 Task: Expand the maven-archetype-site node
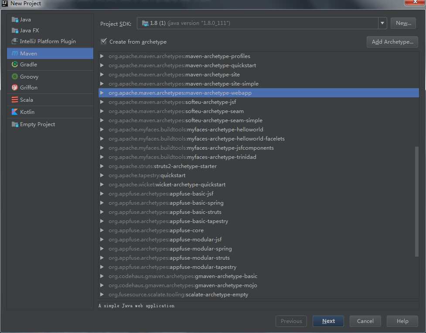coord(102,75)
